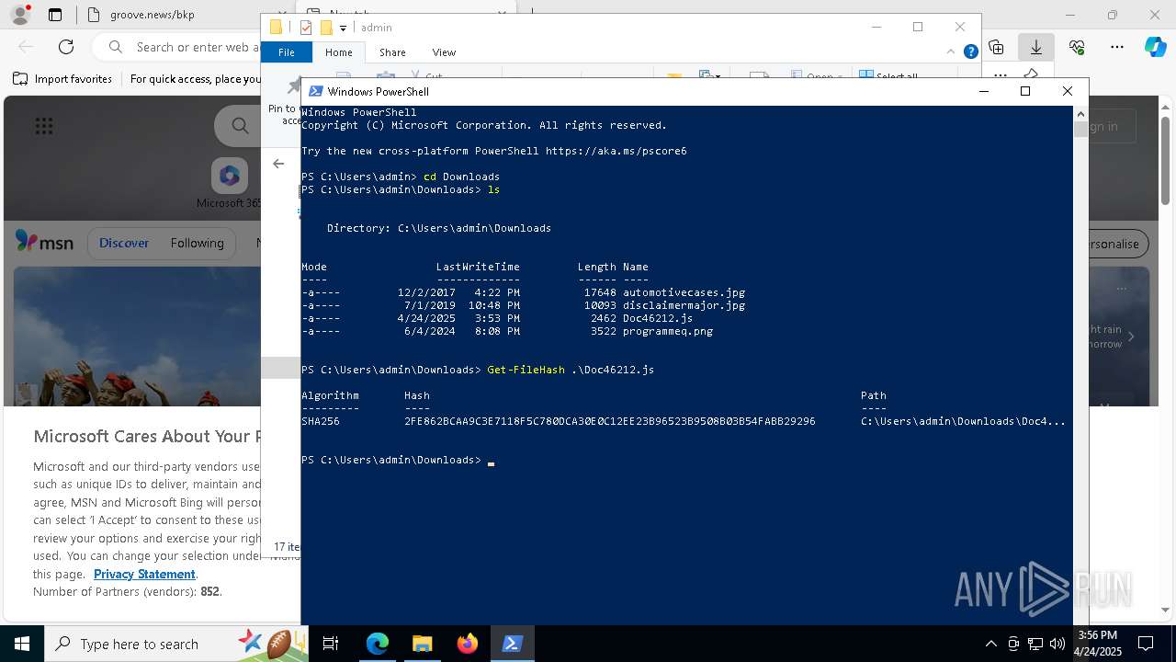Screen dimensions: 1176x662
Task: Click Get-FileHash command text
Action: [526, 370]
